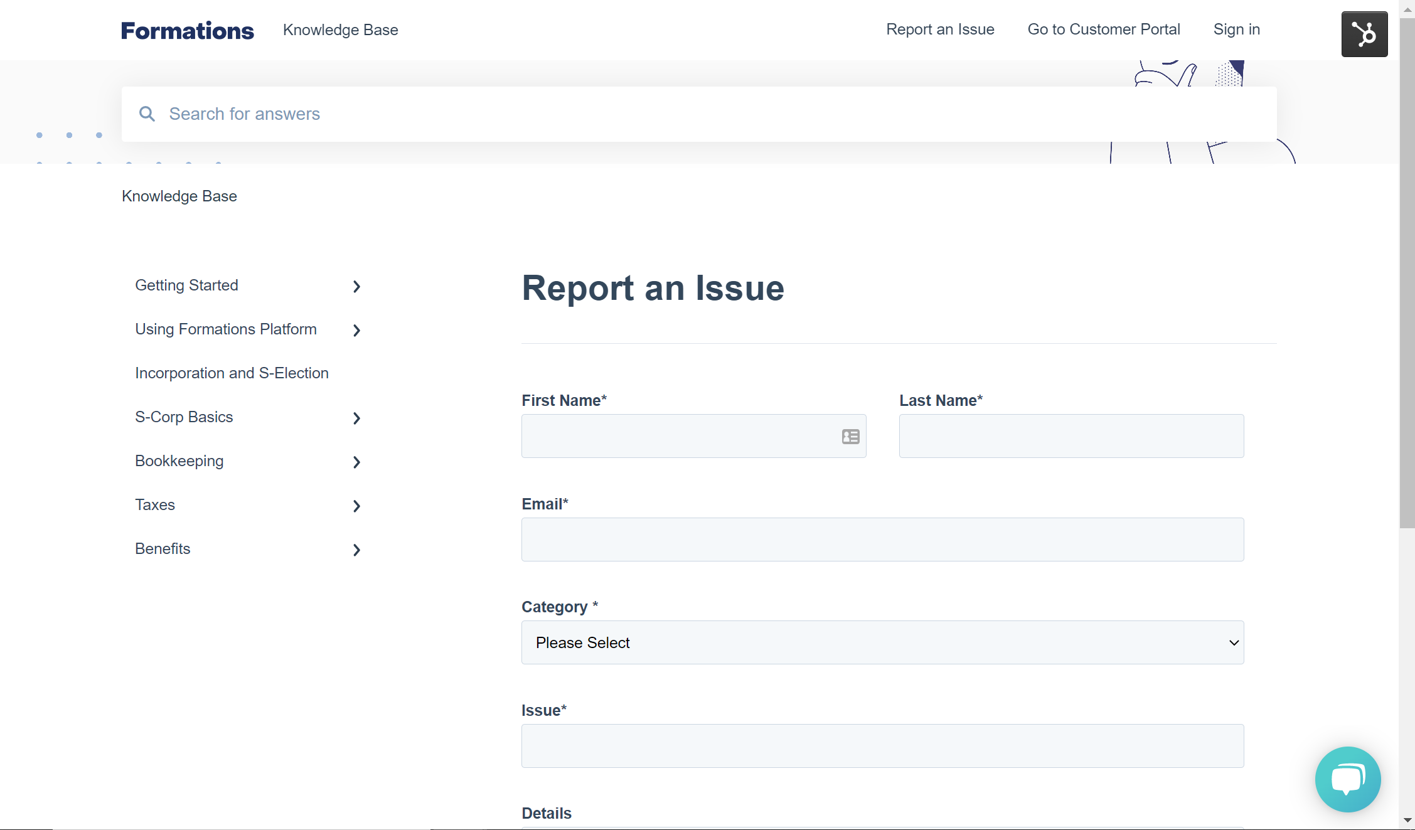Expand the Using Formations Platform category
This screenshot has height=830, width=1415.
point(356,330)
